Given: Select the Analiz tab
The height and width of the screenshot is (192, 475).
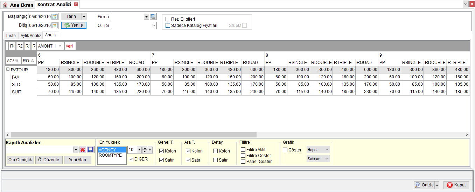Looking at the screenshot, I should (x=51, y=35).
